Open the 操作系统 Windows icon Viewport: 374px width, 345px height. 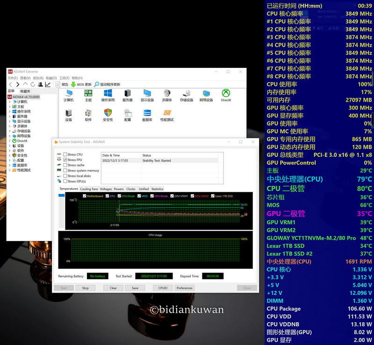pyautogui.click(x=108, y=93)
